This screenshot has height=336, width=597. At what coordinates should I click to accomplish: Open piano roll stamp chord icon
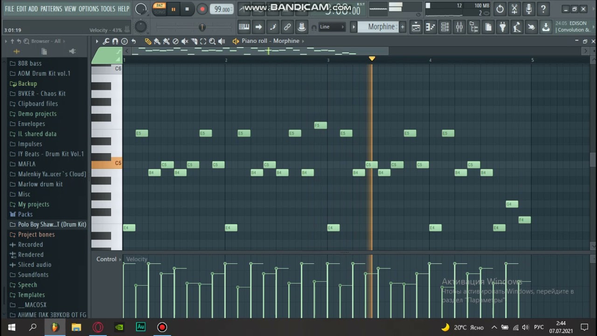click(125, 41)
